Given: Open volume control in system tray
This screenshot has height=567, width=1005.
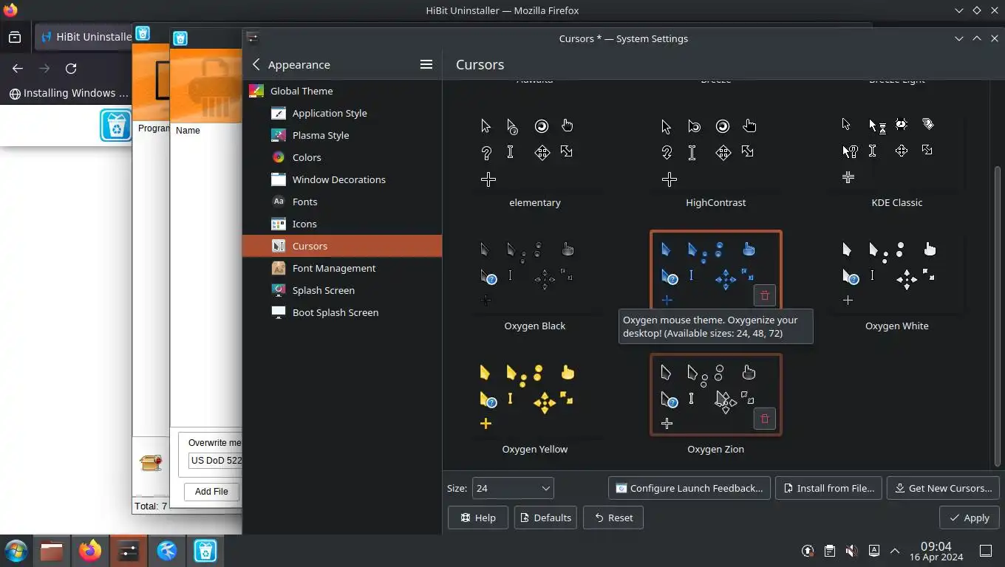Looking at the screenshot, I should click(851, 551).
